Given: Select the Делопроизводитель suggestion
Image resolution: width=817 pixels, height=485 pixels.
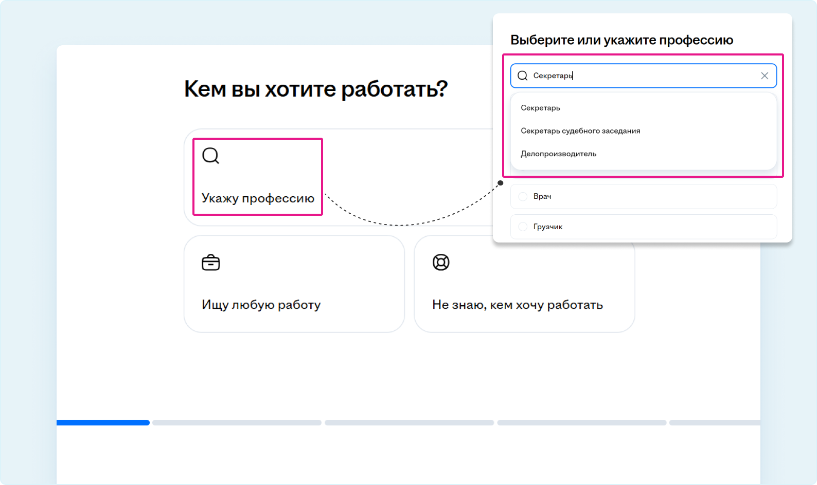Looking at the screenshot, I should point(558,154).
